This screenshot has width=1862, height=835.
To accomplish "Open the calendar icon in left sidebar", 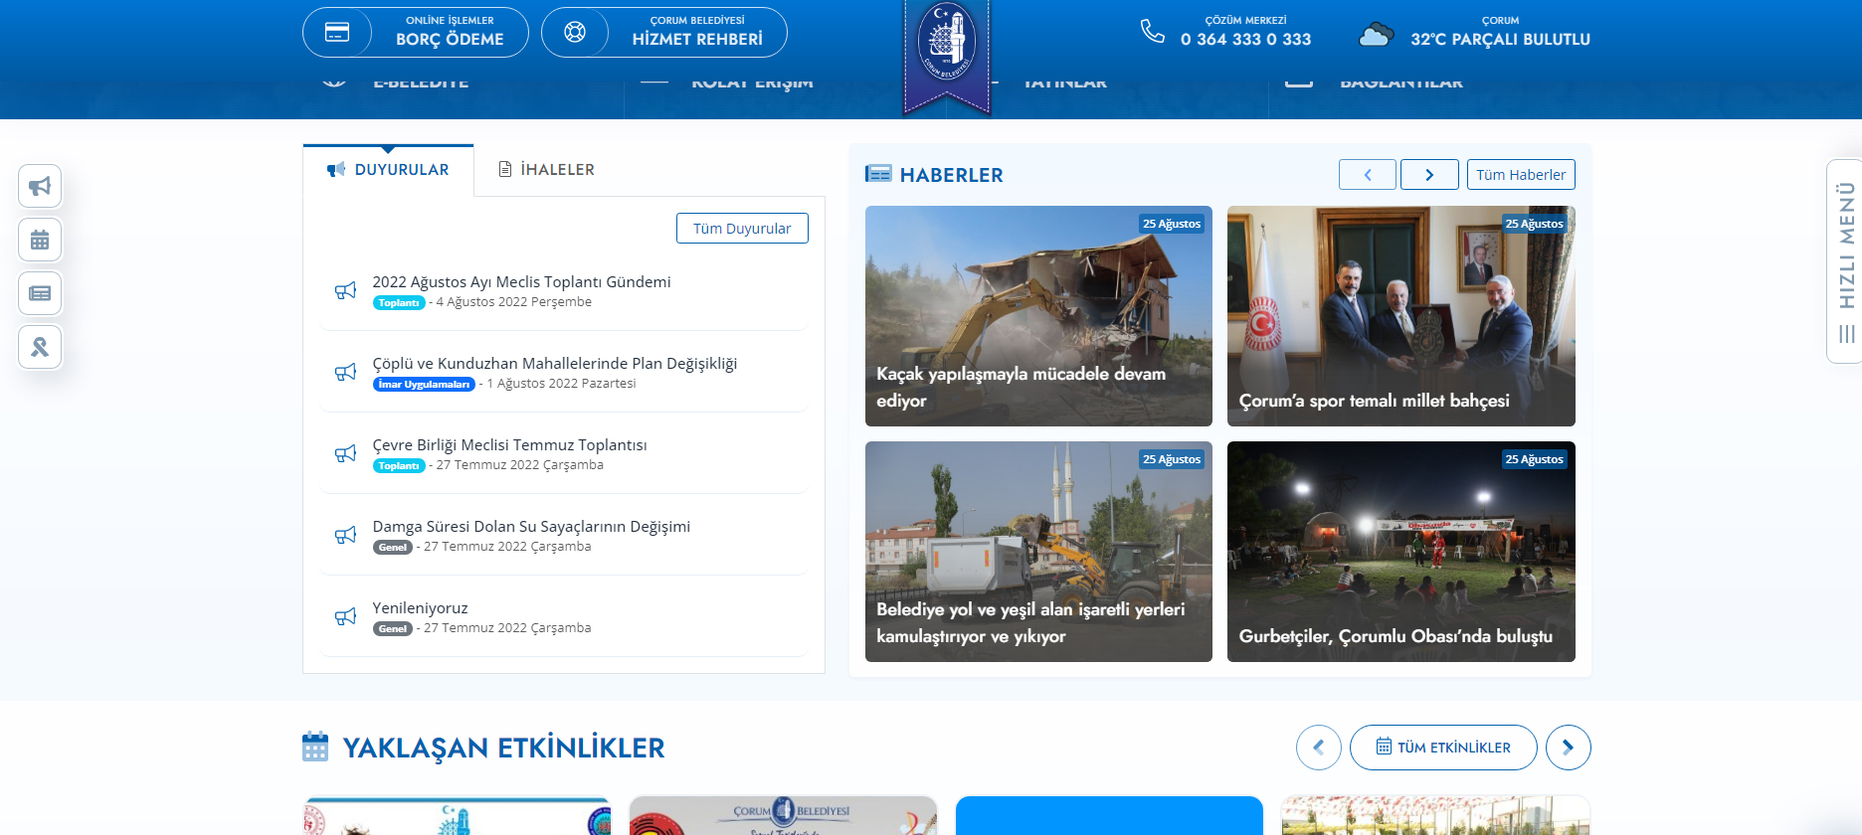I will (40, 240).
